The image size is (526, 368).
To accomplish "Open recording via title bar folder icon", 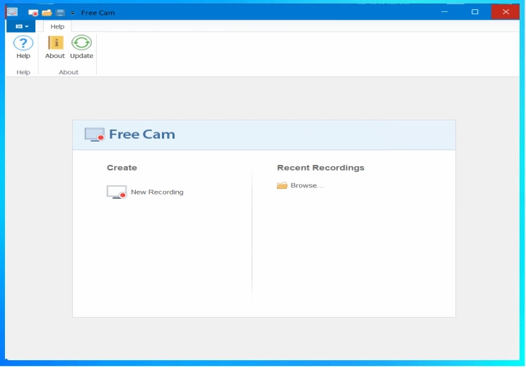I will pos(47,13).
